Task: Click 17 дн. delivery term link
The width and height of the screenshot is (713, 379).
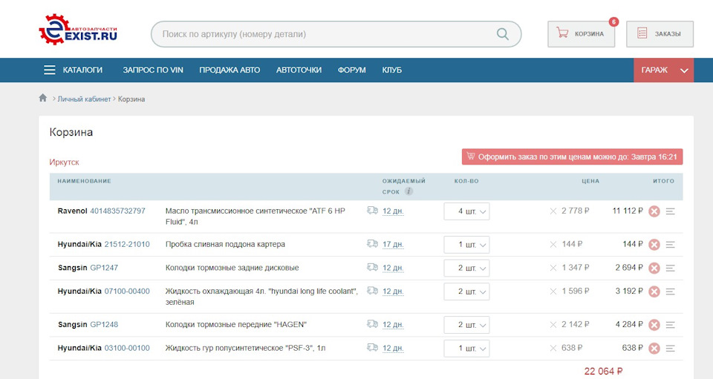Action: tap(393, 245)
